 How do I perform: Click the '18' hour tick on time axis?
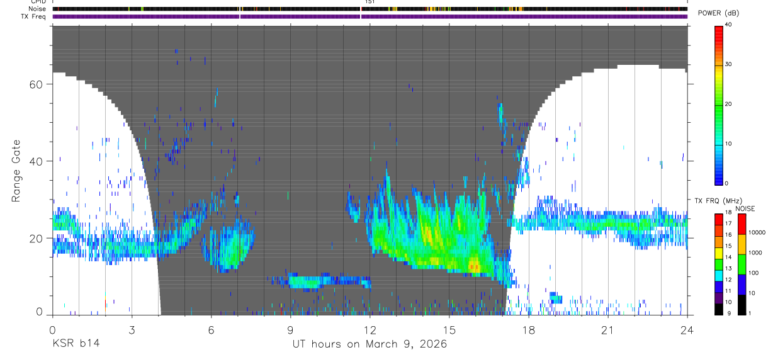pos(529,330)
